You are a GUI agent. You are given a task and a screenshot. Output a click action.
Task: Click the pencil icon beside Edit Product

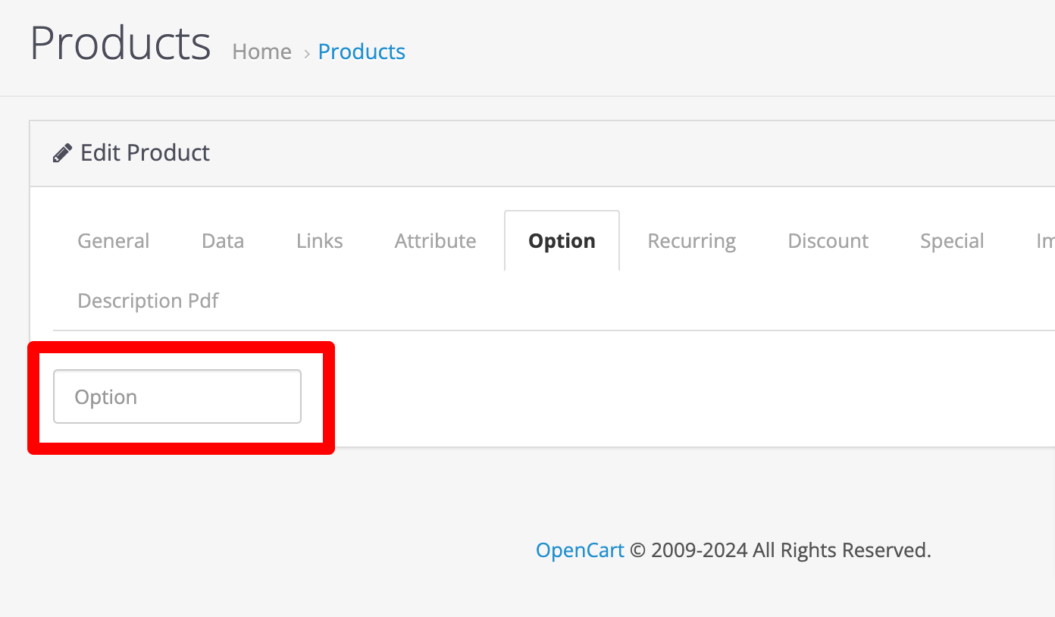coord(62,153)
